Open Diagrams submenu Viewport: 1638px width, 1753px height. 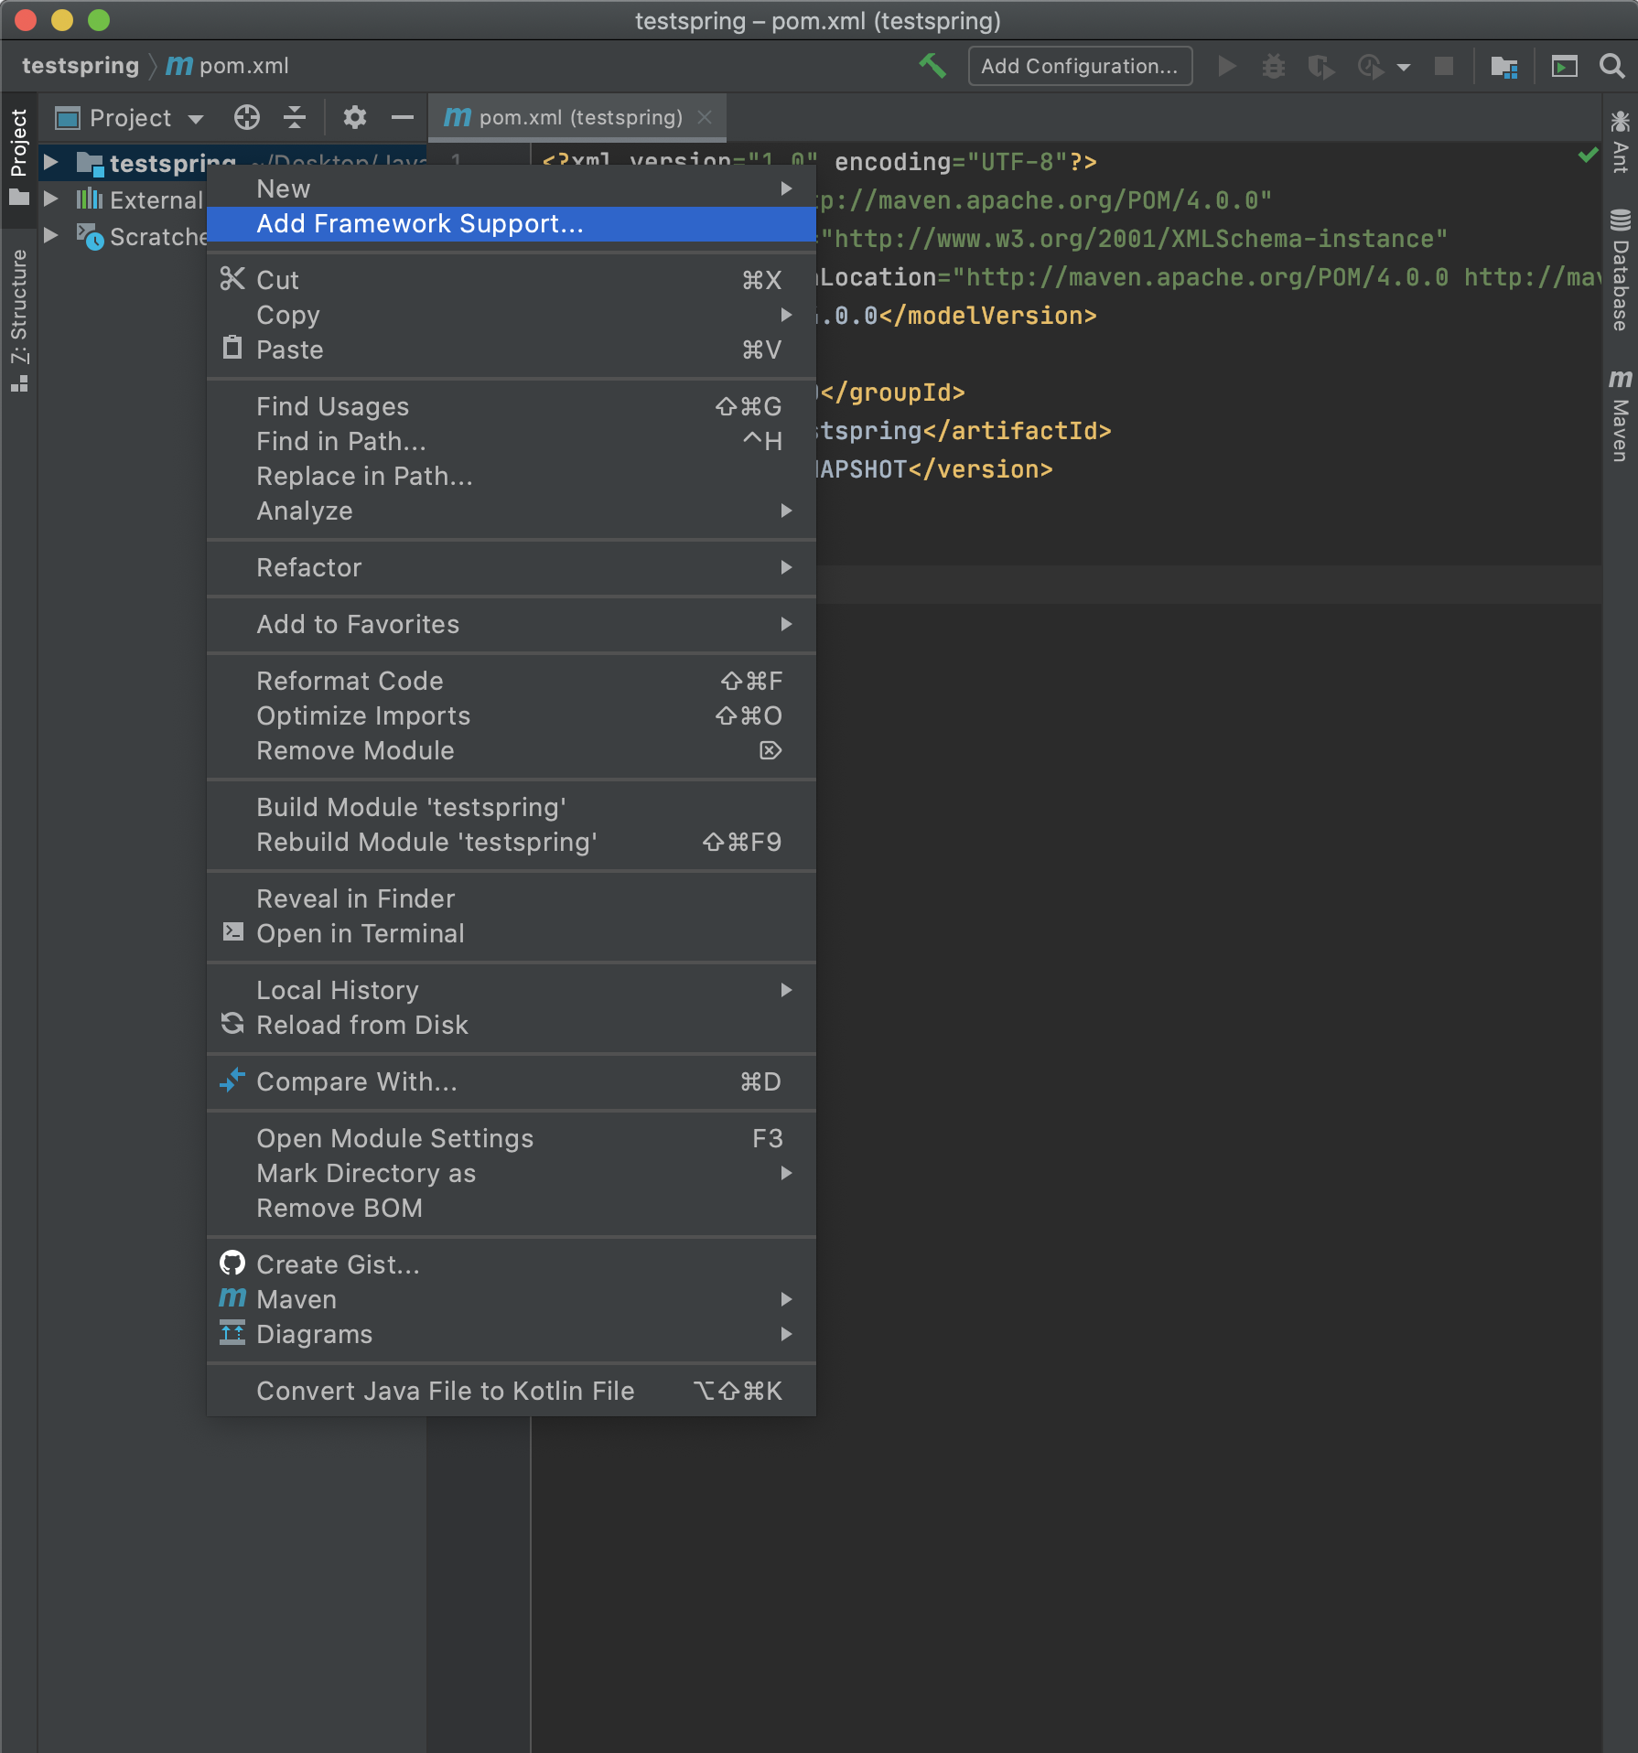pos(512,1334)
